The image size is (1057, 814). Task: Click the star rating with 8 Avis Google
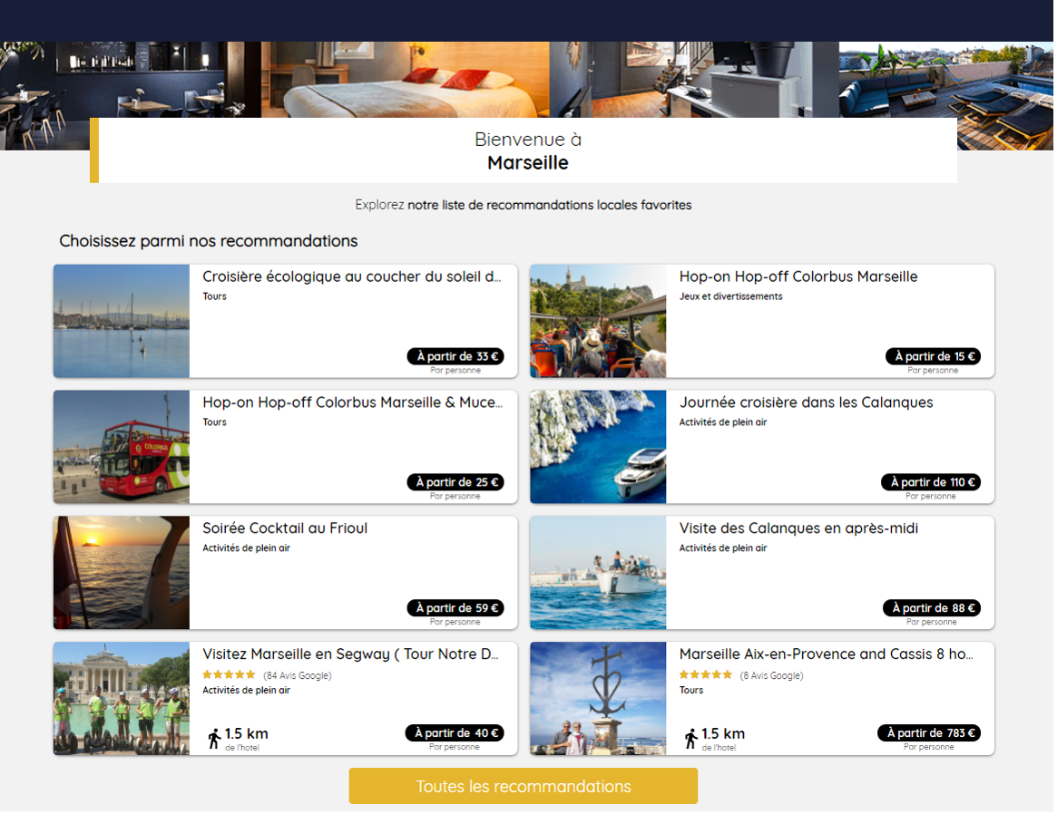point(706,676)
